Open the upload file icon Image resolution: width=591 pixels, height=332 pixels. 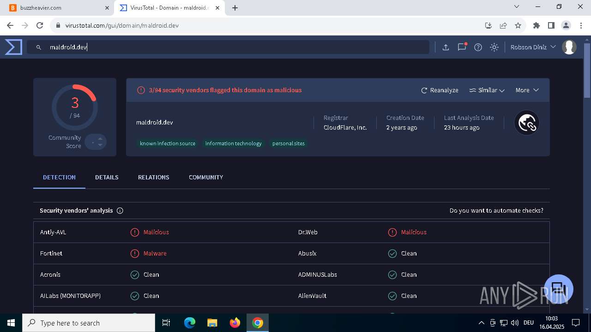pos(446,47)
